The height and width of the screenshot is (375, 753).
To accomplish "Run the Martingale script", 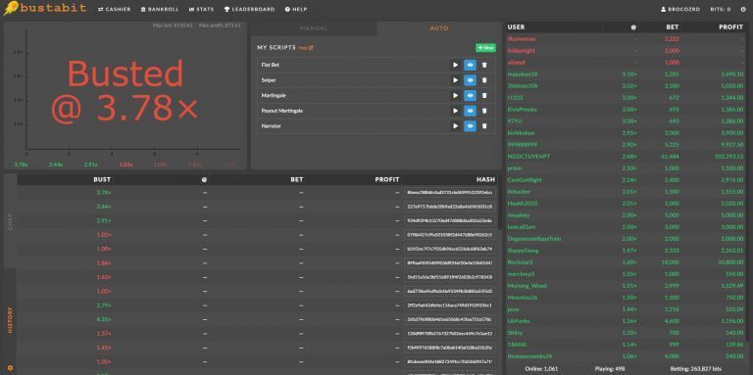I will (x=455, y=95).
